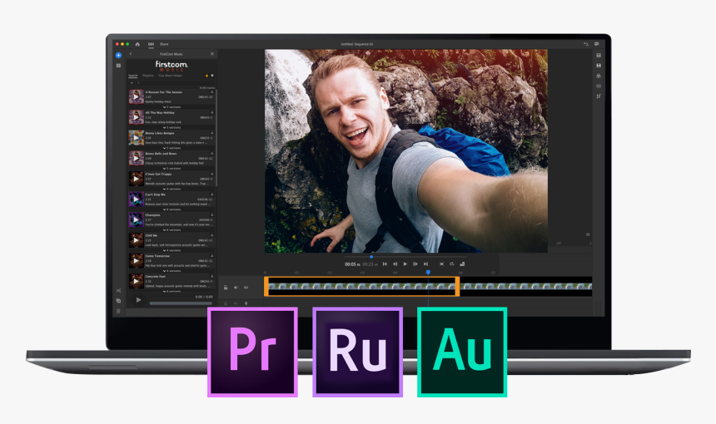The width and height of the screenshot is (716, 424).
Task: Expand versions under A Reason For The Season
Action: (x=172, y=107)
